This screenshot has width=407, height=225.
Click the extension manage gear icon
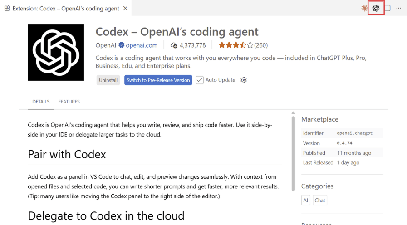(244, 80)
